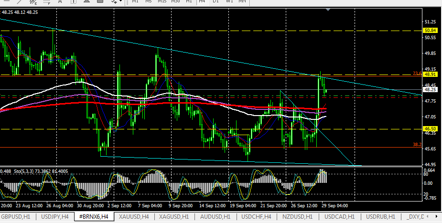442x223 pixels.
Task: Click the 38.2 Fibonacci level label
Action: pos(417,144)
